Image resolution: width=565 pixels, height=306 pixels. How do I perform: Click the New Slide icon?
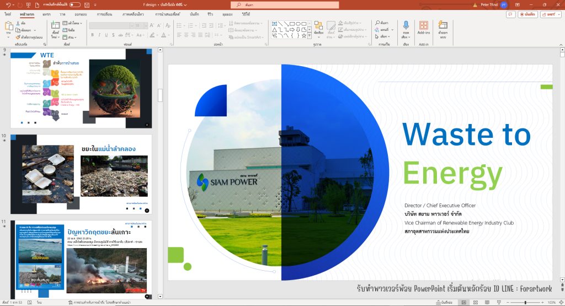point(55,26)
